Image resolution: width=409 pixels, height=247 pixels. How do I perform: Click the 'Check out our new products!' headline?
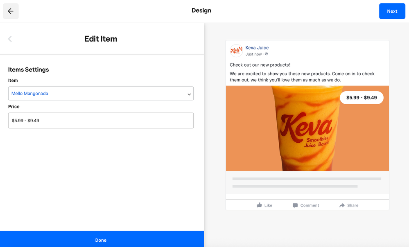[x=260, y=65]
